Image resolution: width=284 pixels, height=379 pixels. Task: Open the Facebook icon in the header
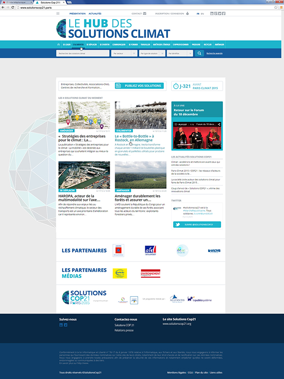[x=224, y=14]
